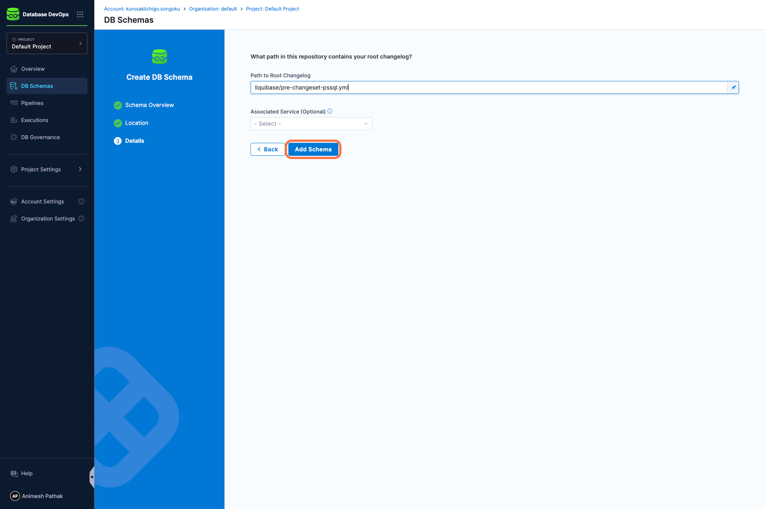
Task: Click the Project: Default Project breadcrumb
Action: tap(272, 9)
